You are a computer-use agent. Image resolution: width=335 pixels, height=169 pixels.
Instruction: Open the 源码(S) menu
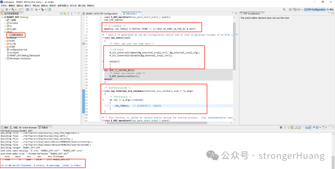click(x=20, y=6)
